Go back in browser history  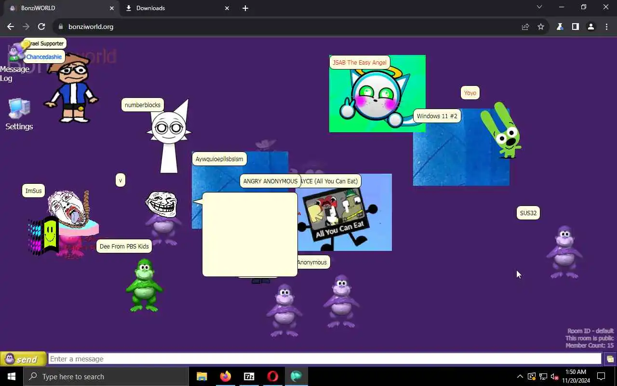(x=11, y=27)
